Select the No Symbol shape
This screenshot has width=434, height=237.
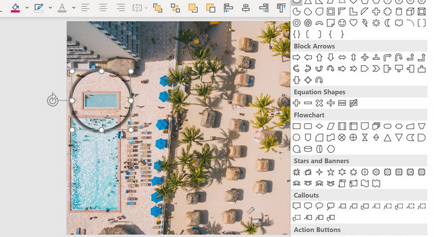tap(308, 23)
